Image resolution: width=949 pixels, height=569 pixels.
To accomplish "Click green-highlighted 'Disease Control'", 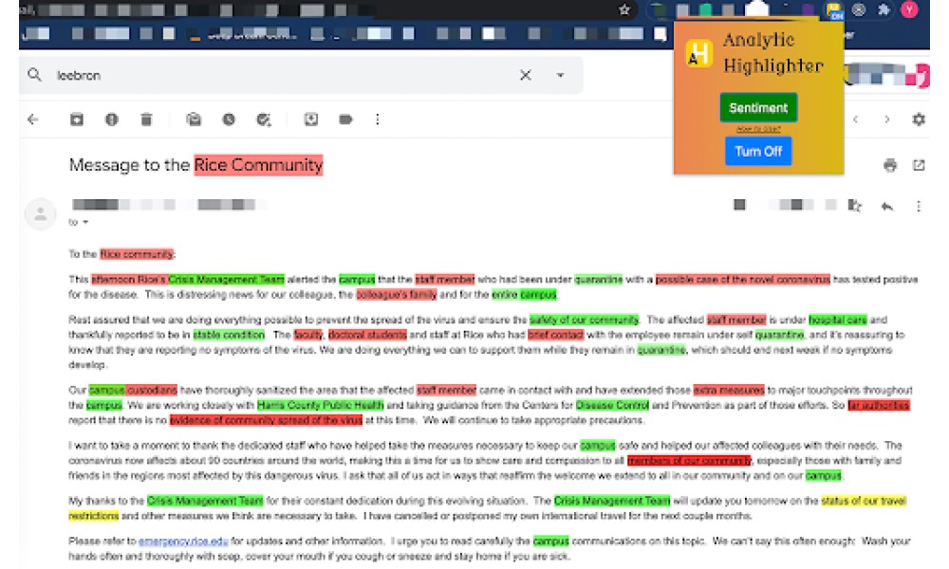I will point(612,405).
